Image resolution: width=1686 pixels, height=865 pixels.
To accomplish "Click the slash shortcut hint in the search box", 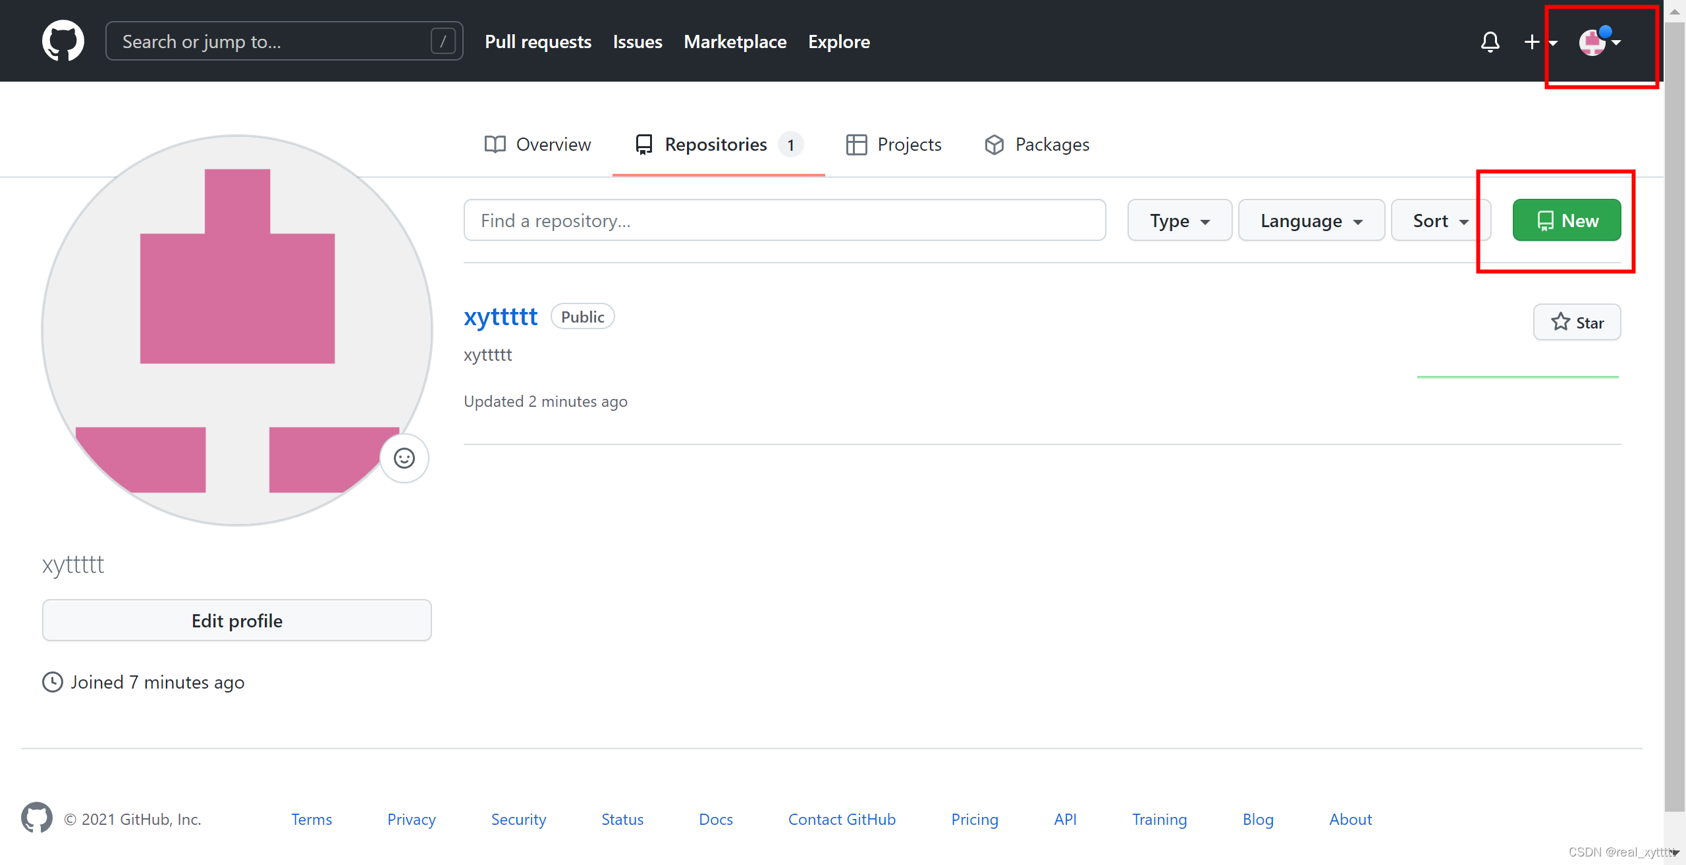I will point(443,41).
